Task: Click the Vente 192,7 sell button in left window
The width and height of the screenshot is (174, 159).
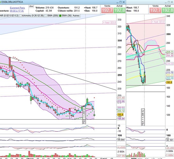Action: pos(107,10)
